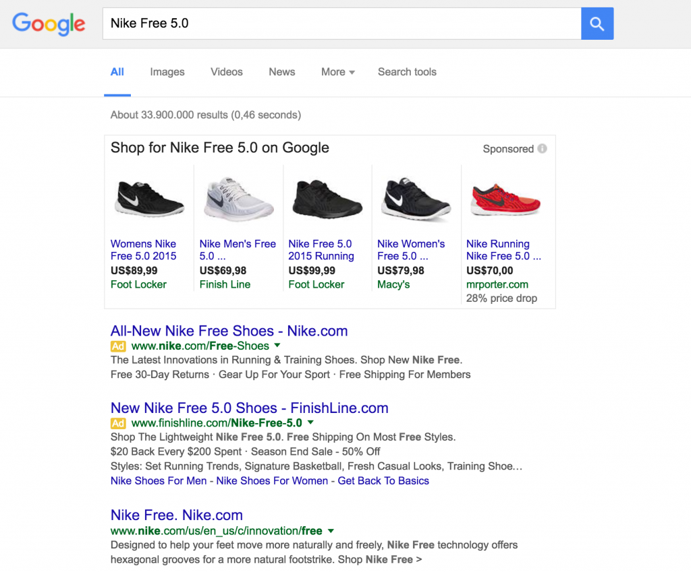Open the white Nike Men's Free 5.0 shoe image

(238, 198)
